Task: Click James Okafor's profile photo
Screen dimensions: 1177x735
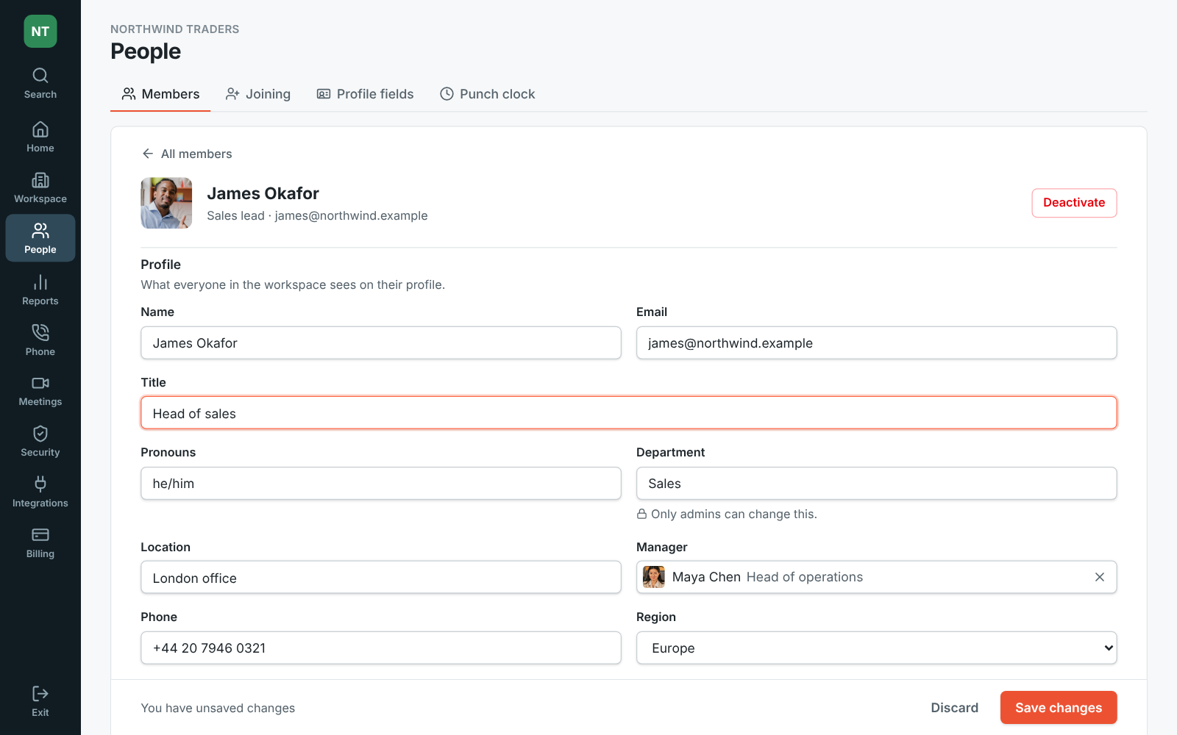Action: coord(166,203)
